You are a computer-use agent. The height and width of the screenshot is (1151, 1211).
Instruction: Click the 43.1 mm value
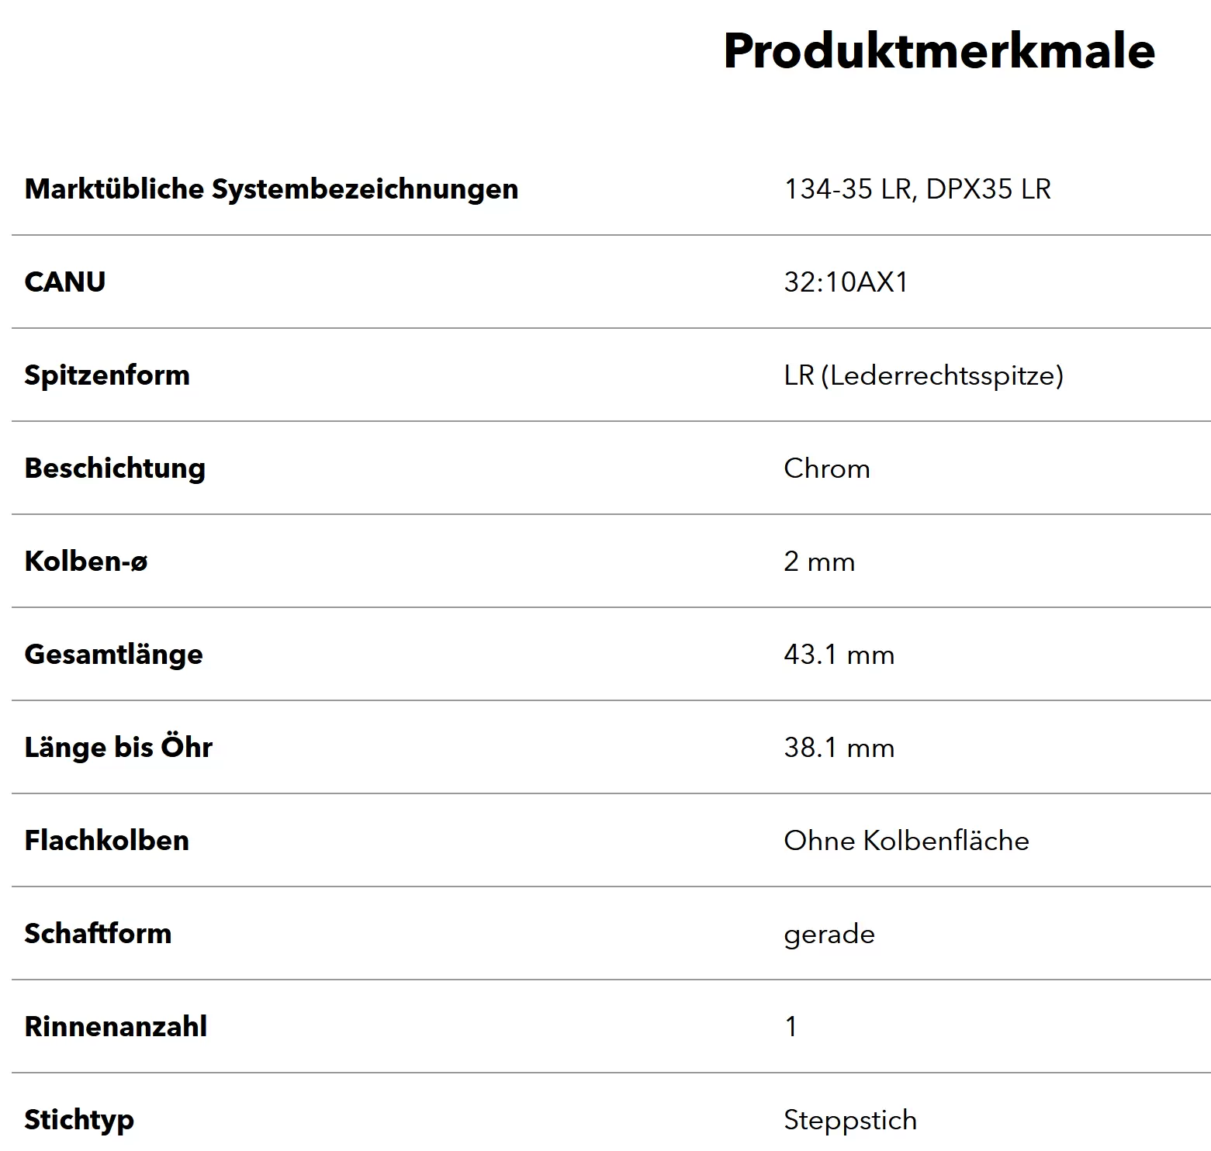pos(839,655)
